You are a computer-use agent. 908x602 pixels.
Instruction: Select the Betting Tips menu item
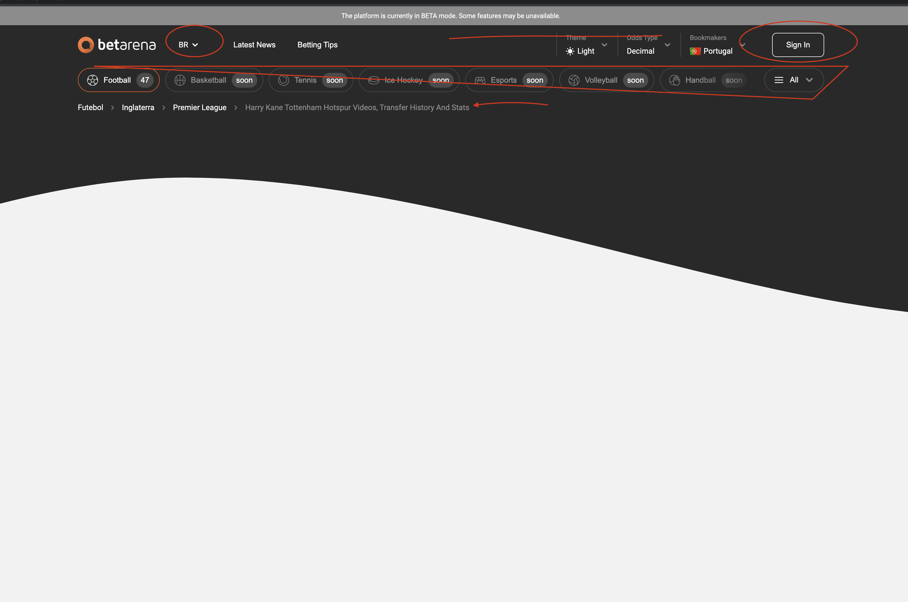point(317,45)
